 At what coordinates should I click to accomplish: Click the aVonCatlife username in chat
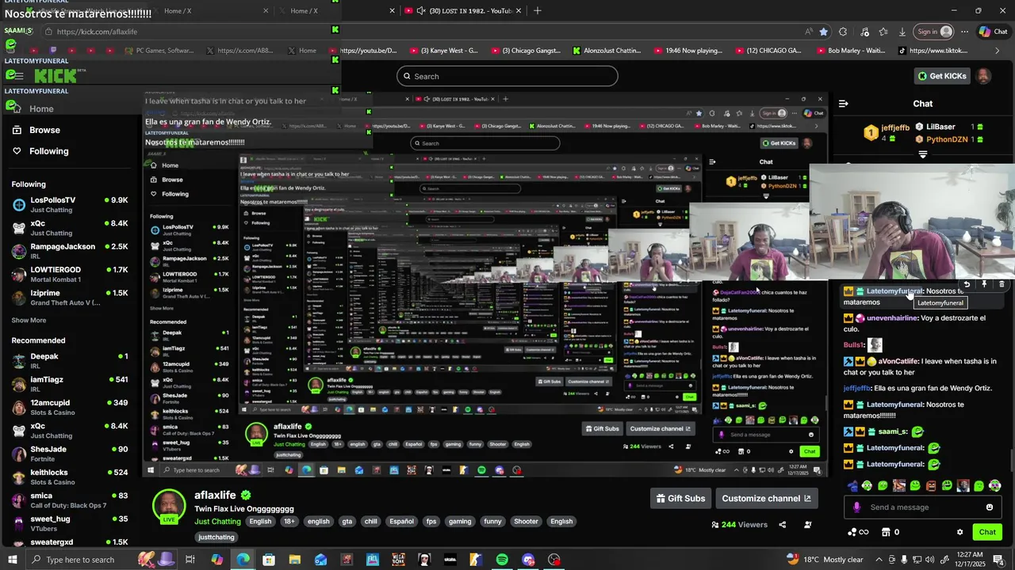(x=898, y=361)
